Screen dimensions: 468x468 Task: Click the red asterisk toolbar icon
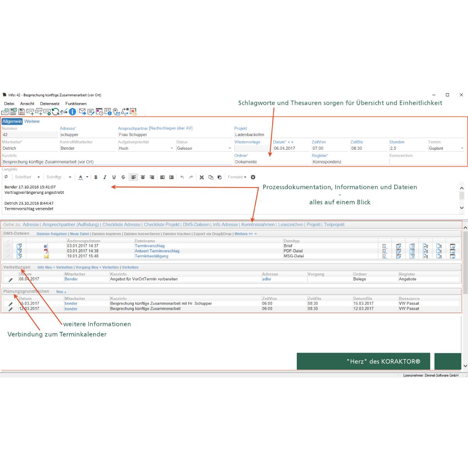tap(133, 112)
